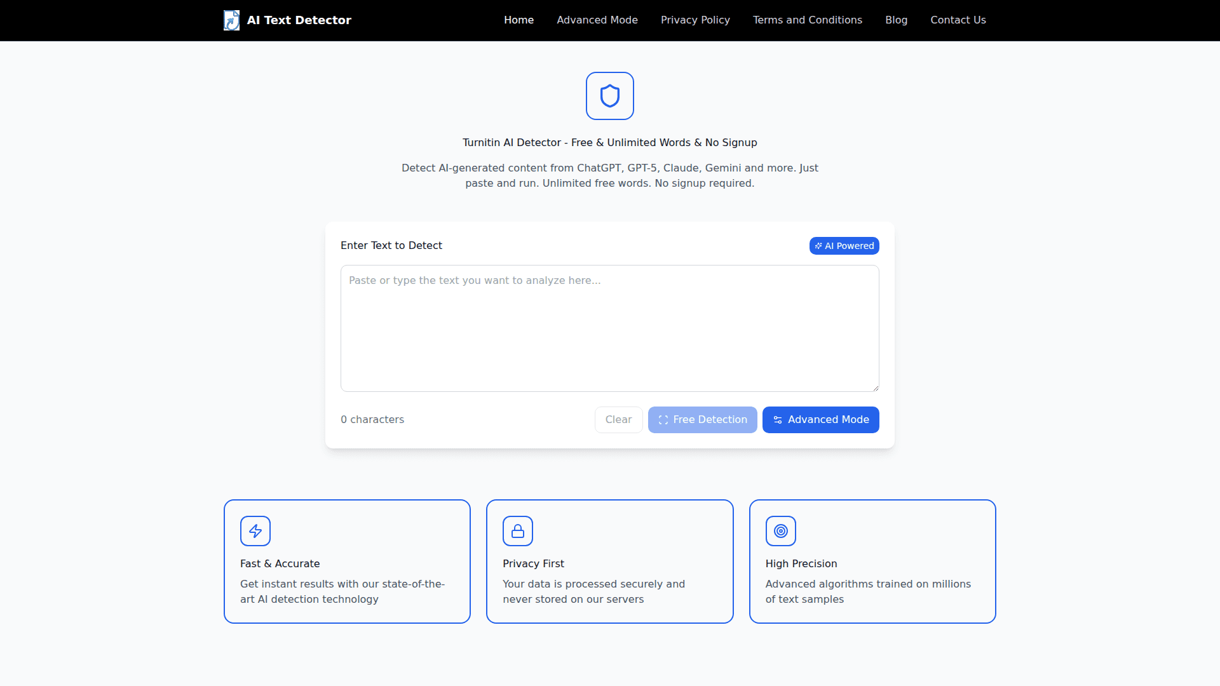
Task: Click the scan-frame icon on the Free Detection button
Action: point(663,420)
